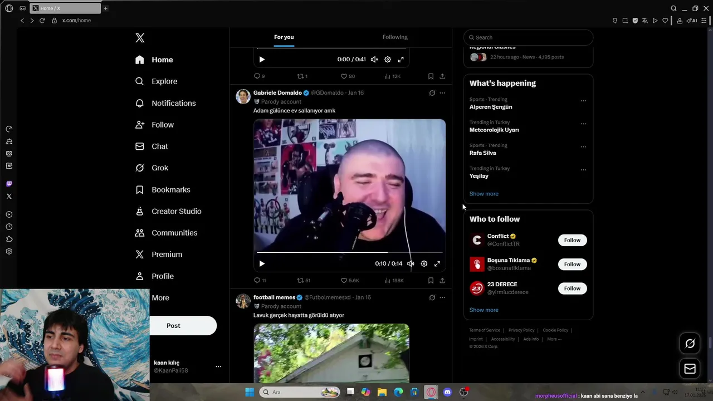Click the reply icon on Gabriele Domaldo's post
Image resolution: width=713 pixels, height=401 pixels.
(x=257, y=281)
